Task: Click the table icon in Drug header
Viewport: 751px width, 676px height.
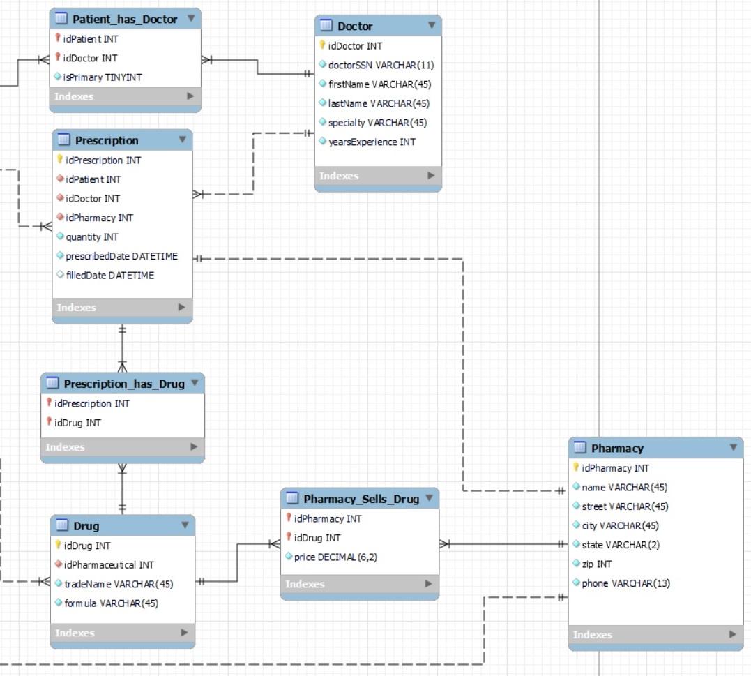Action: (62, 525)
